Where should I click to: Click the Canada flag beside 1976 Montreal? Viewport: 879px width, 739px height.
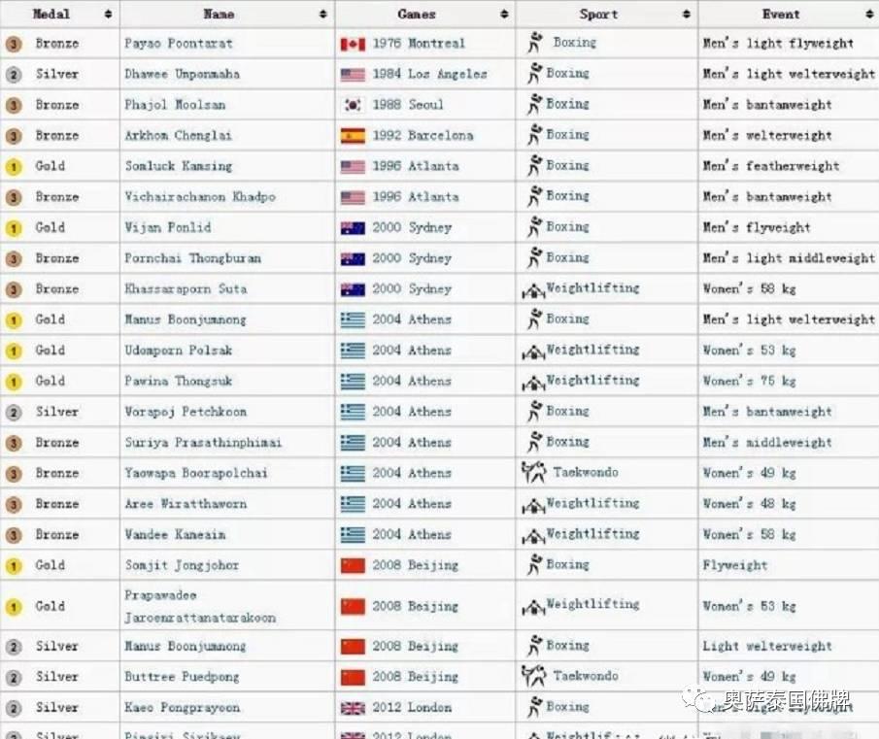pos(353,44)
